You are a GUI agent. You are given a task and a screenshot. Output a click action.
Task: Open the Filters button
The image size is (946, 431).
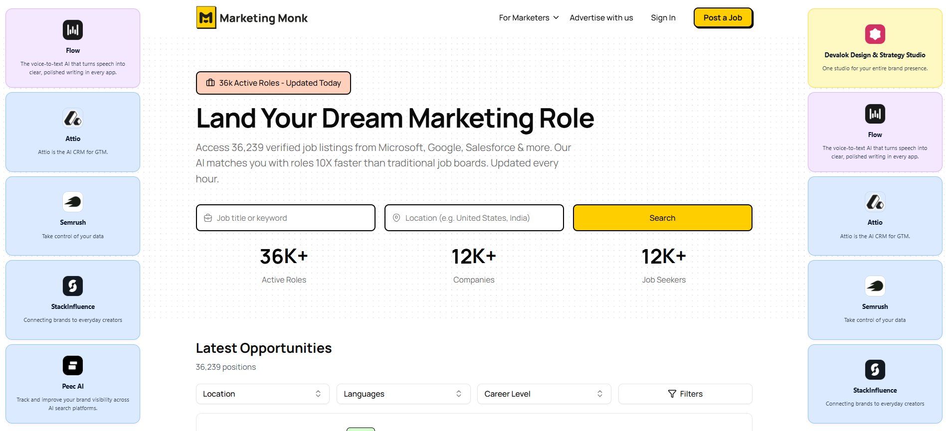685,394
